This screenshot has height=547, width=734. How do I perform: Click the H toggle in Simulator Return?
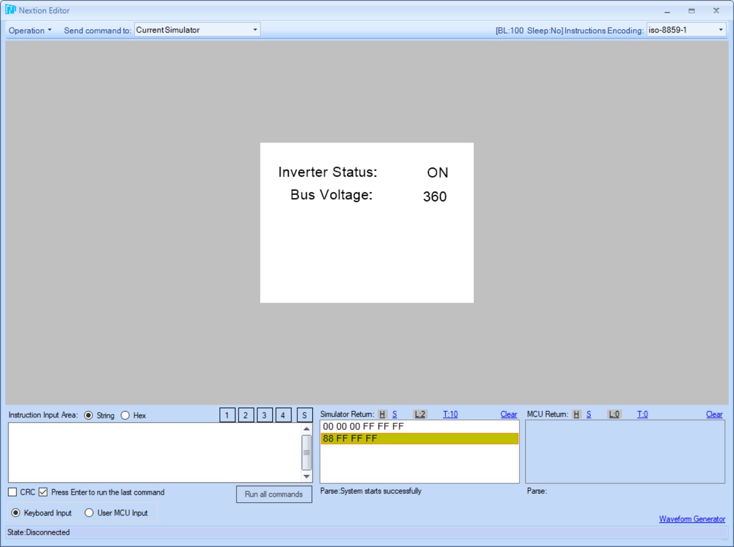[x=382, y=414]
